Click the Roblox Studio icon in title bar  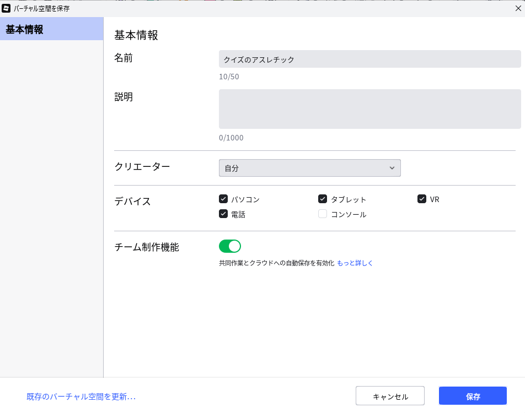point(6,8)
